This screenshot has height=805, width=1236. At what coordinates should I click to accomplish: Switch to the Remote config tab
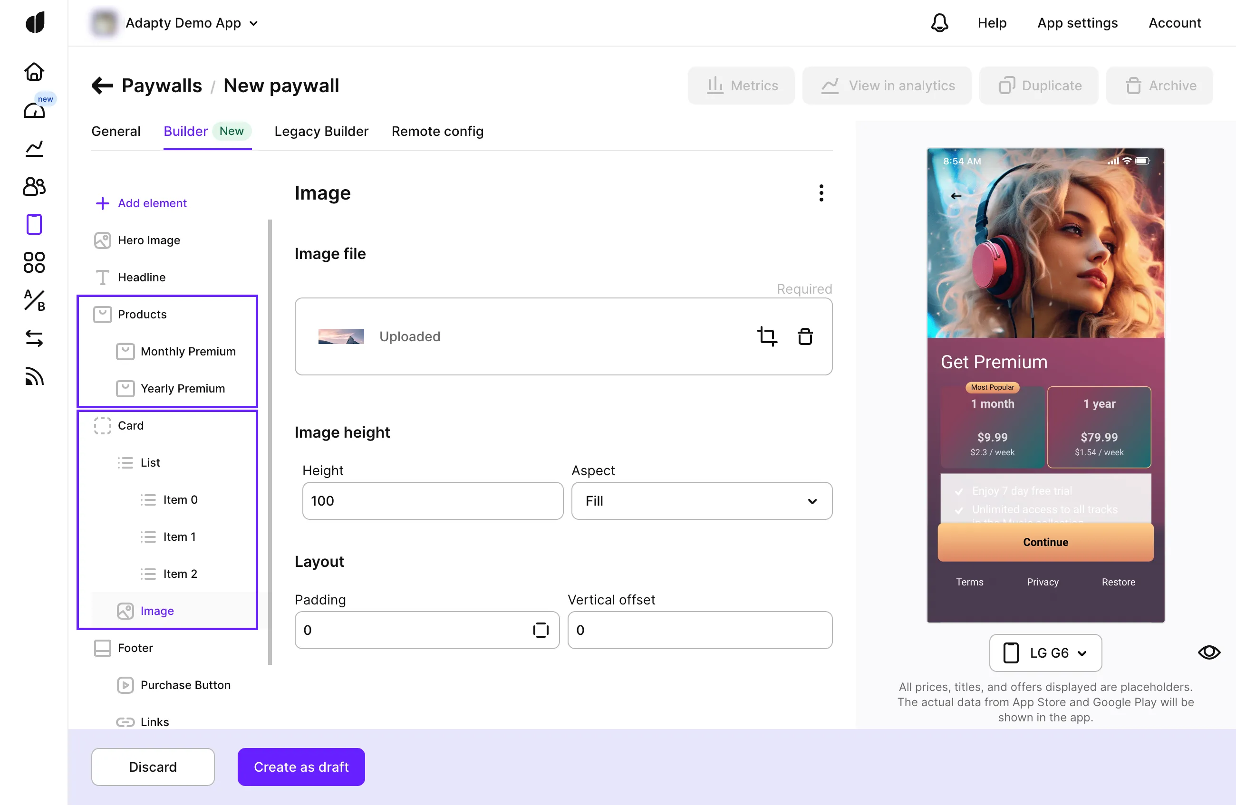click(437, 131)
